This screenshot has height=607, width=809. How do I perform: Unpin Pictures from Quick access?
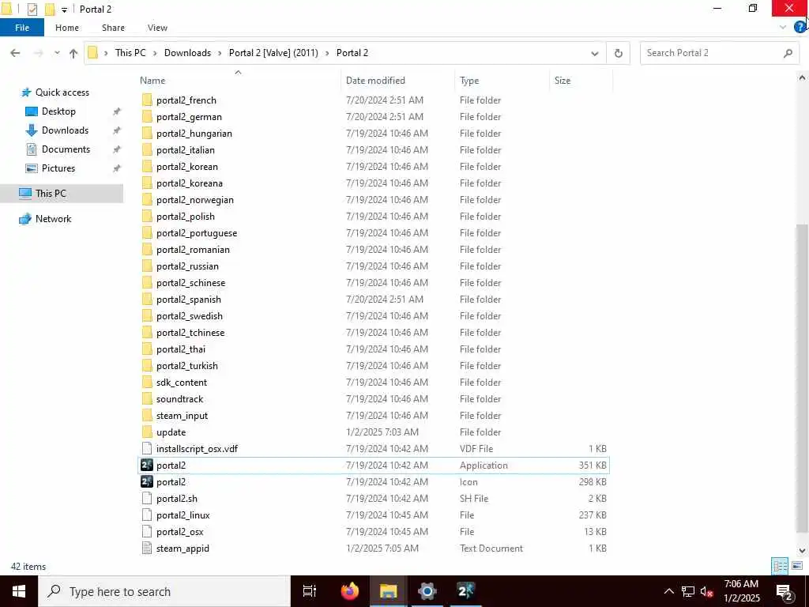pos(117,168)
